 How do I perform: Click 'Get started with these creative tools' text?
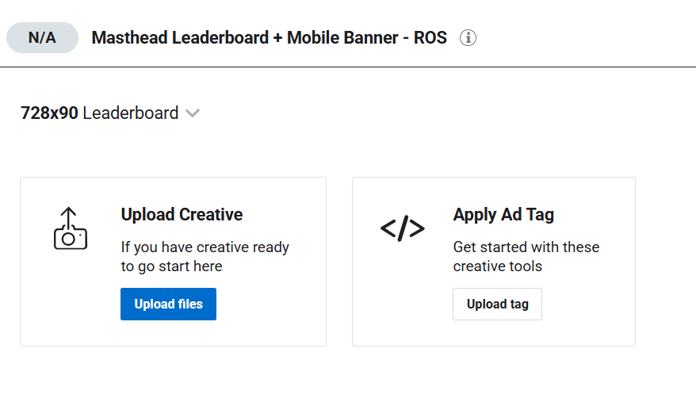pos(526,255)
